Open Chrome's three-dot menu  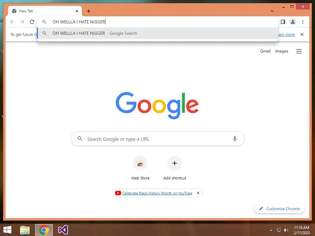(x=303, y=22)
